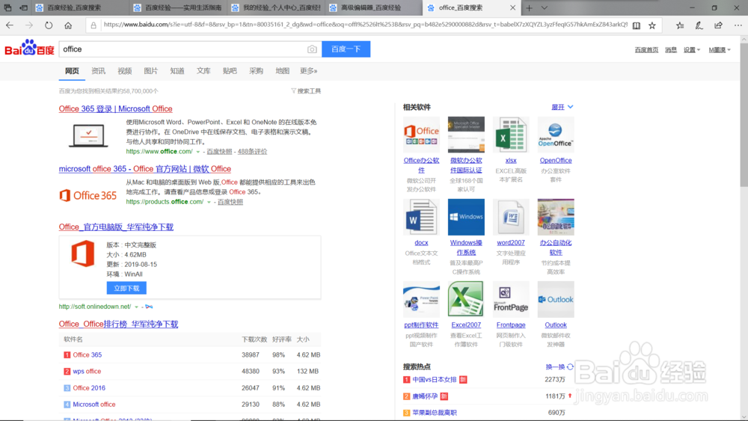
Task: Expand 相关软件 with 展开 chevron
Action: tap(562, 107)
